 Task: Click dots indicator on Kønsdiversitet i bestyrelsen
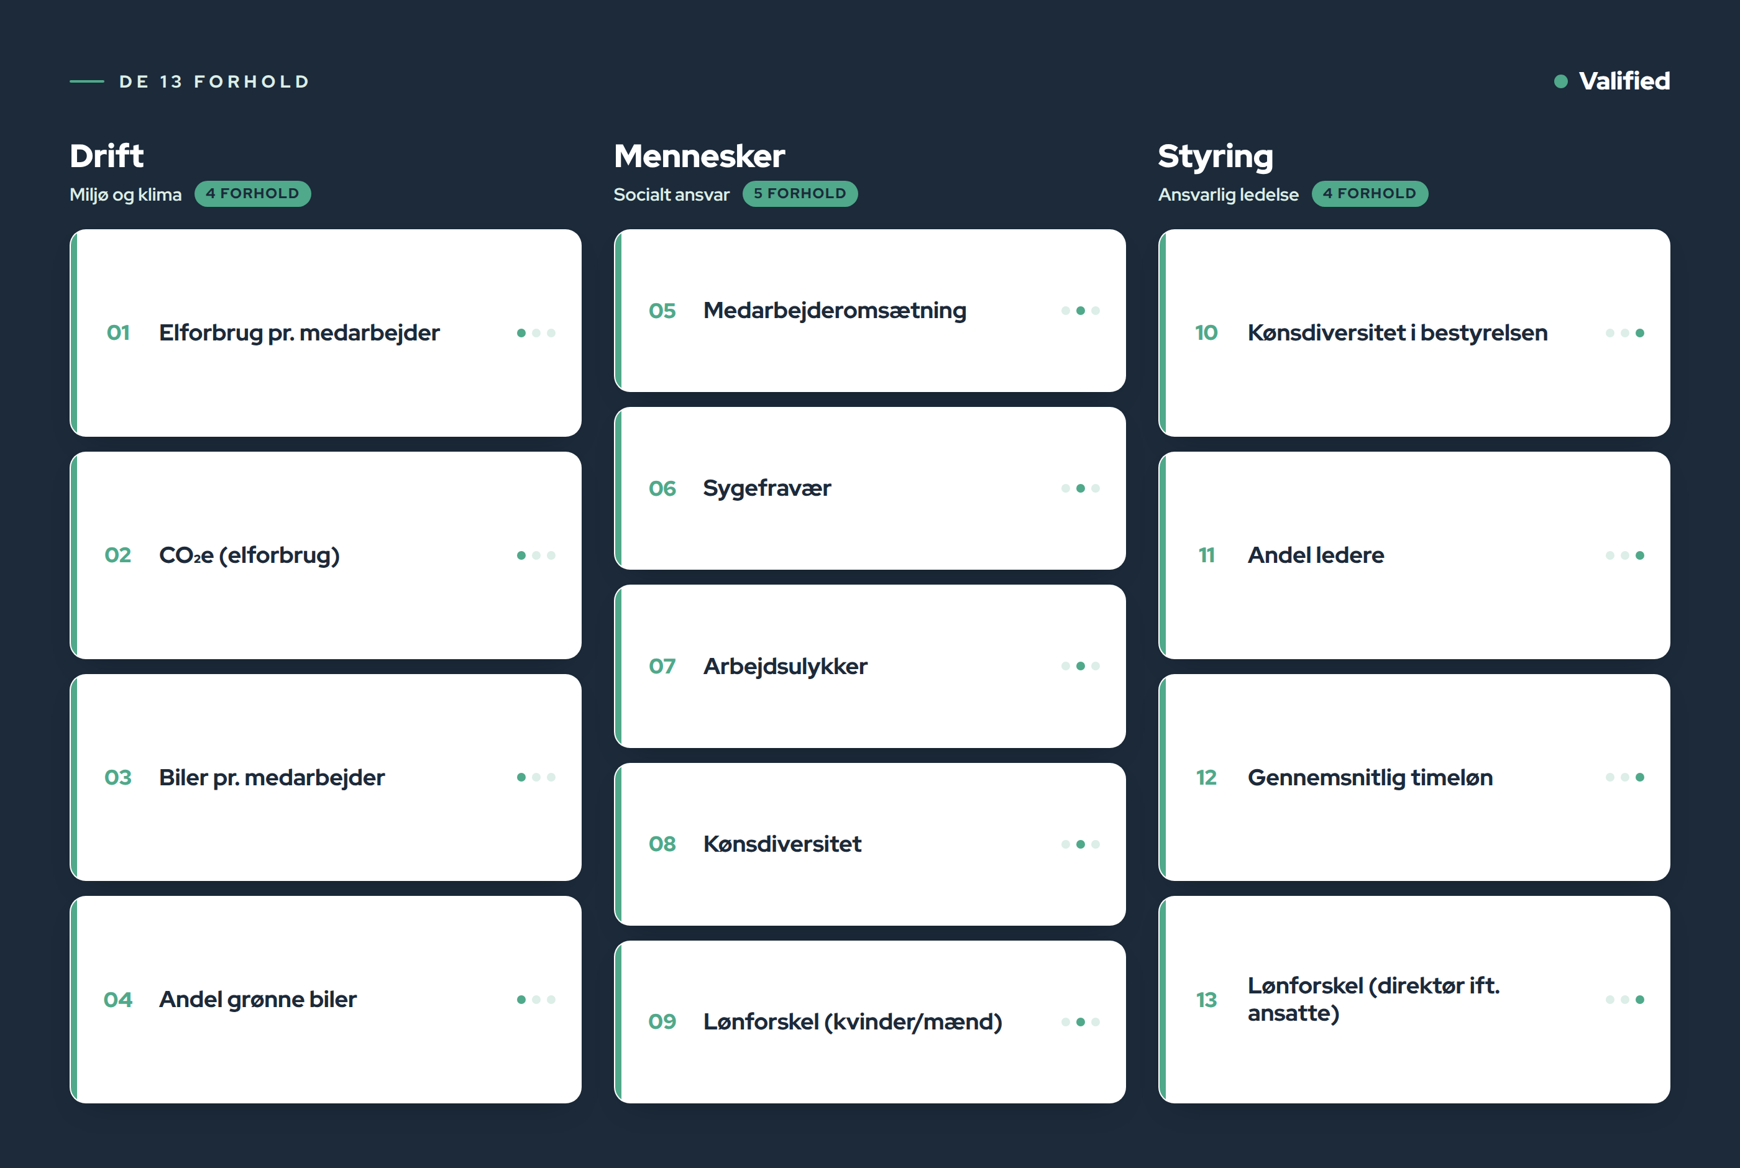pyautogui.click(x=1625, y=333)
